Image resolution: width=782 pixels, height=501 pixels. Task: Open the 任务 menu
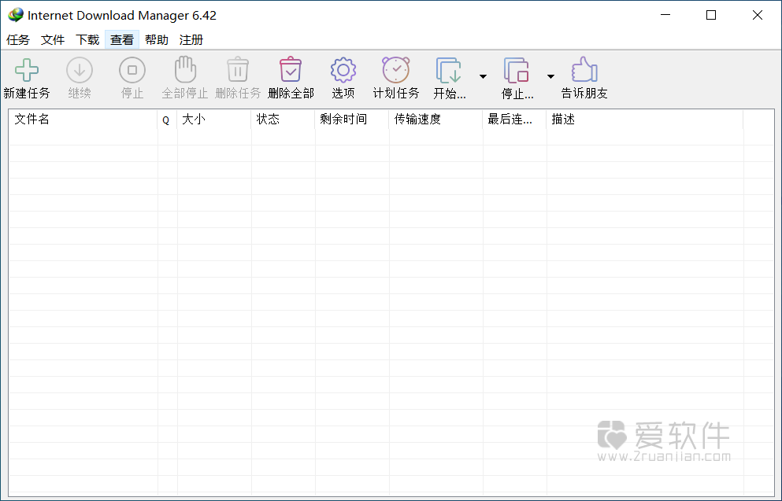click(x=18, y=40)
